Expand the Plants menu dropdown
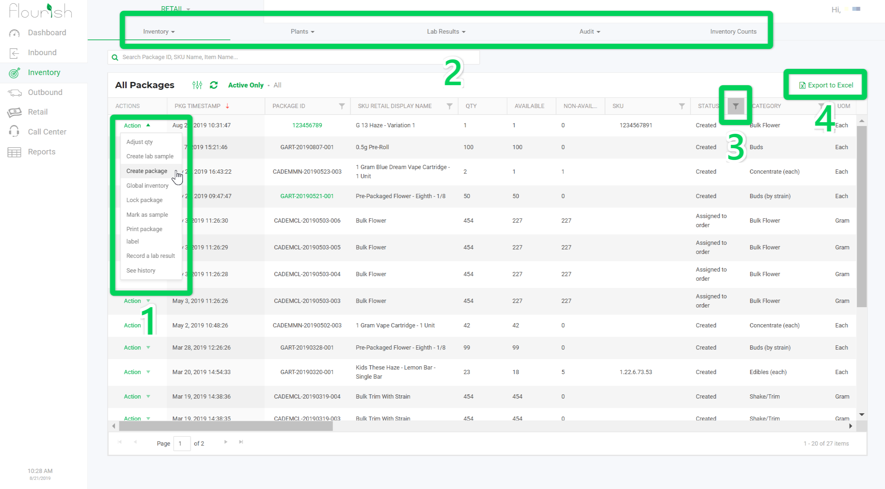885x489 pixels. coord(302,31)
